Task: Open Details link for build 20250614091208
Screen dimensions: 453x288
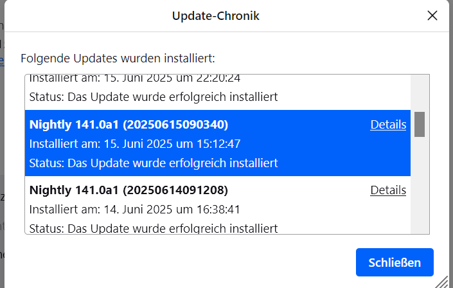Action: tap(388, 190)
